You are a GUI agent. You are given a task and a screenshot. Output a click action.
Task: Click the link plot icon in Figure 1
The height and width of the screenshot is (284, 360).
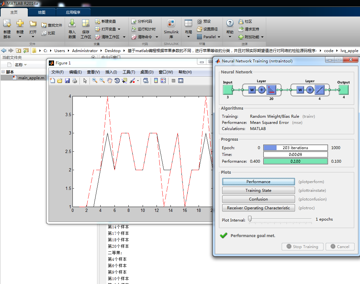pos(146,81)
